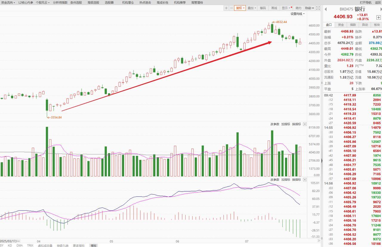
Task: Click the 画线 drawing toolbar button
Action: click(274, 8)
